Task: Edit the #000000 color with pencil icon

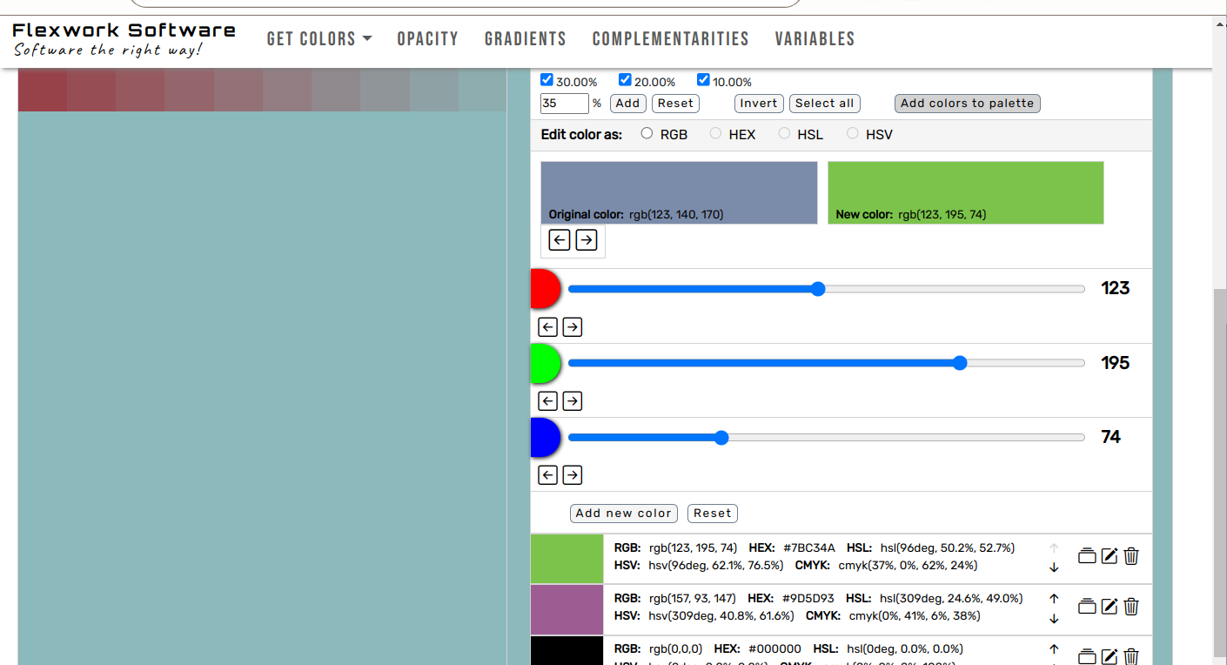Action: point(1110,656)
